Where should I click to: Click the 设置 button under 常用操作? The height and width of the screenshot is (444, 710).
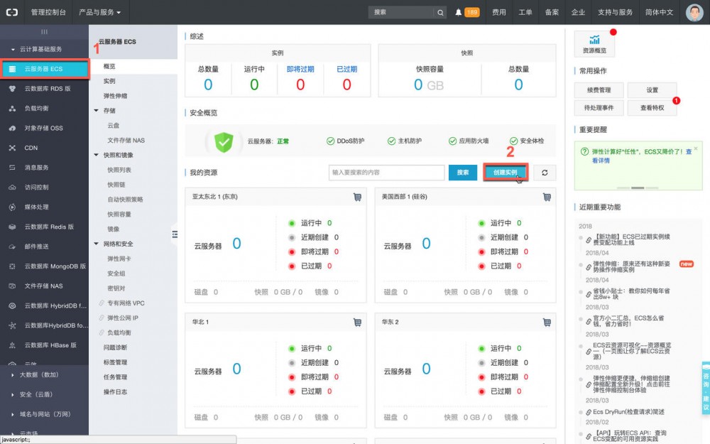652,90
